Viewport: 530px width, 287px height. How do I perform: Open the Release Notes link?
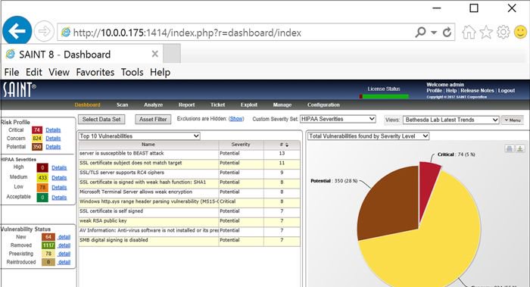[x=477, y=91]
